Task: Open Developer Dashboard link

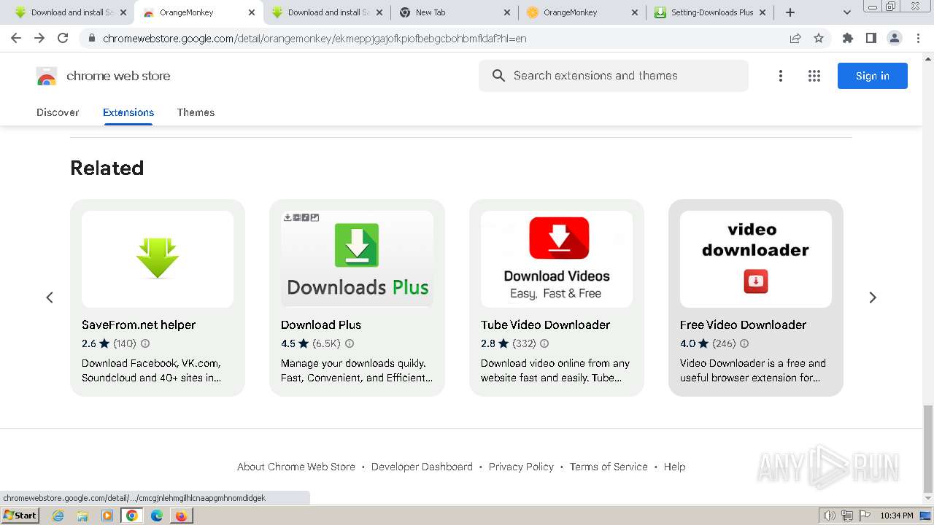Action: click(x=422, y=467)
